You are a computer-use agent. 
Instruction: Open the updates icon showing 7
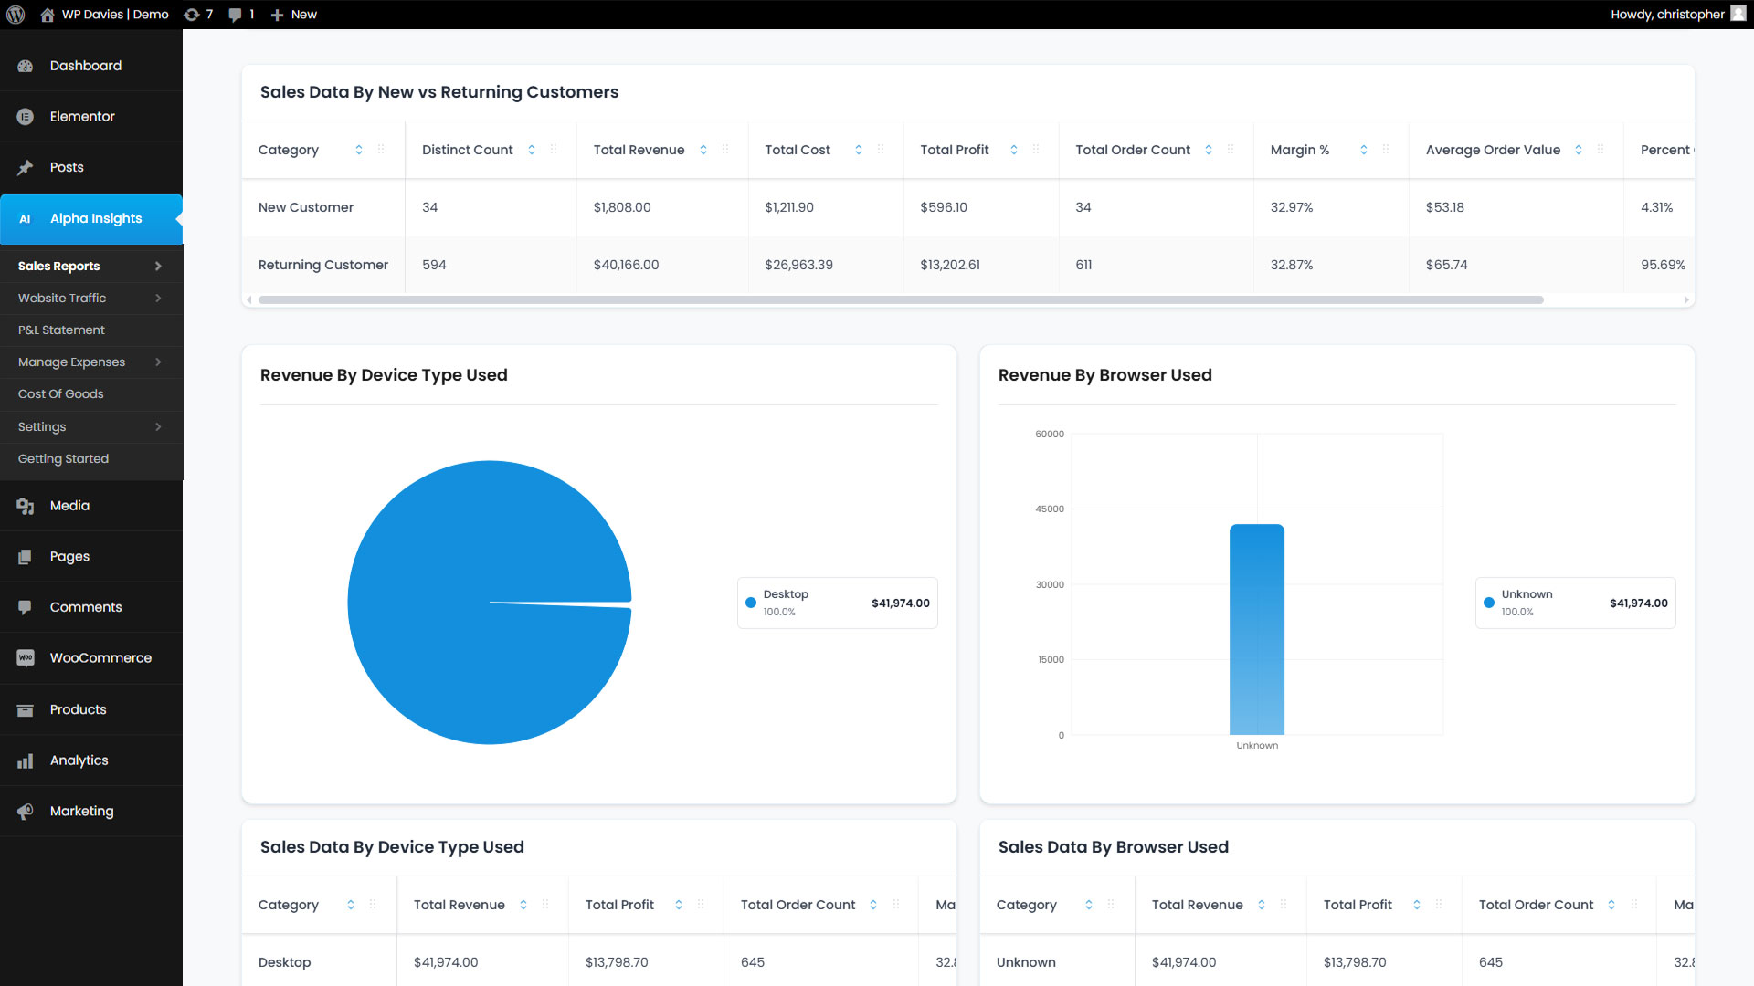tap(192, 15)
